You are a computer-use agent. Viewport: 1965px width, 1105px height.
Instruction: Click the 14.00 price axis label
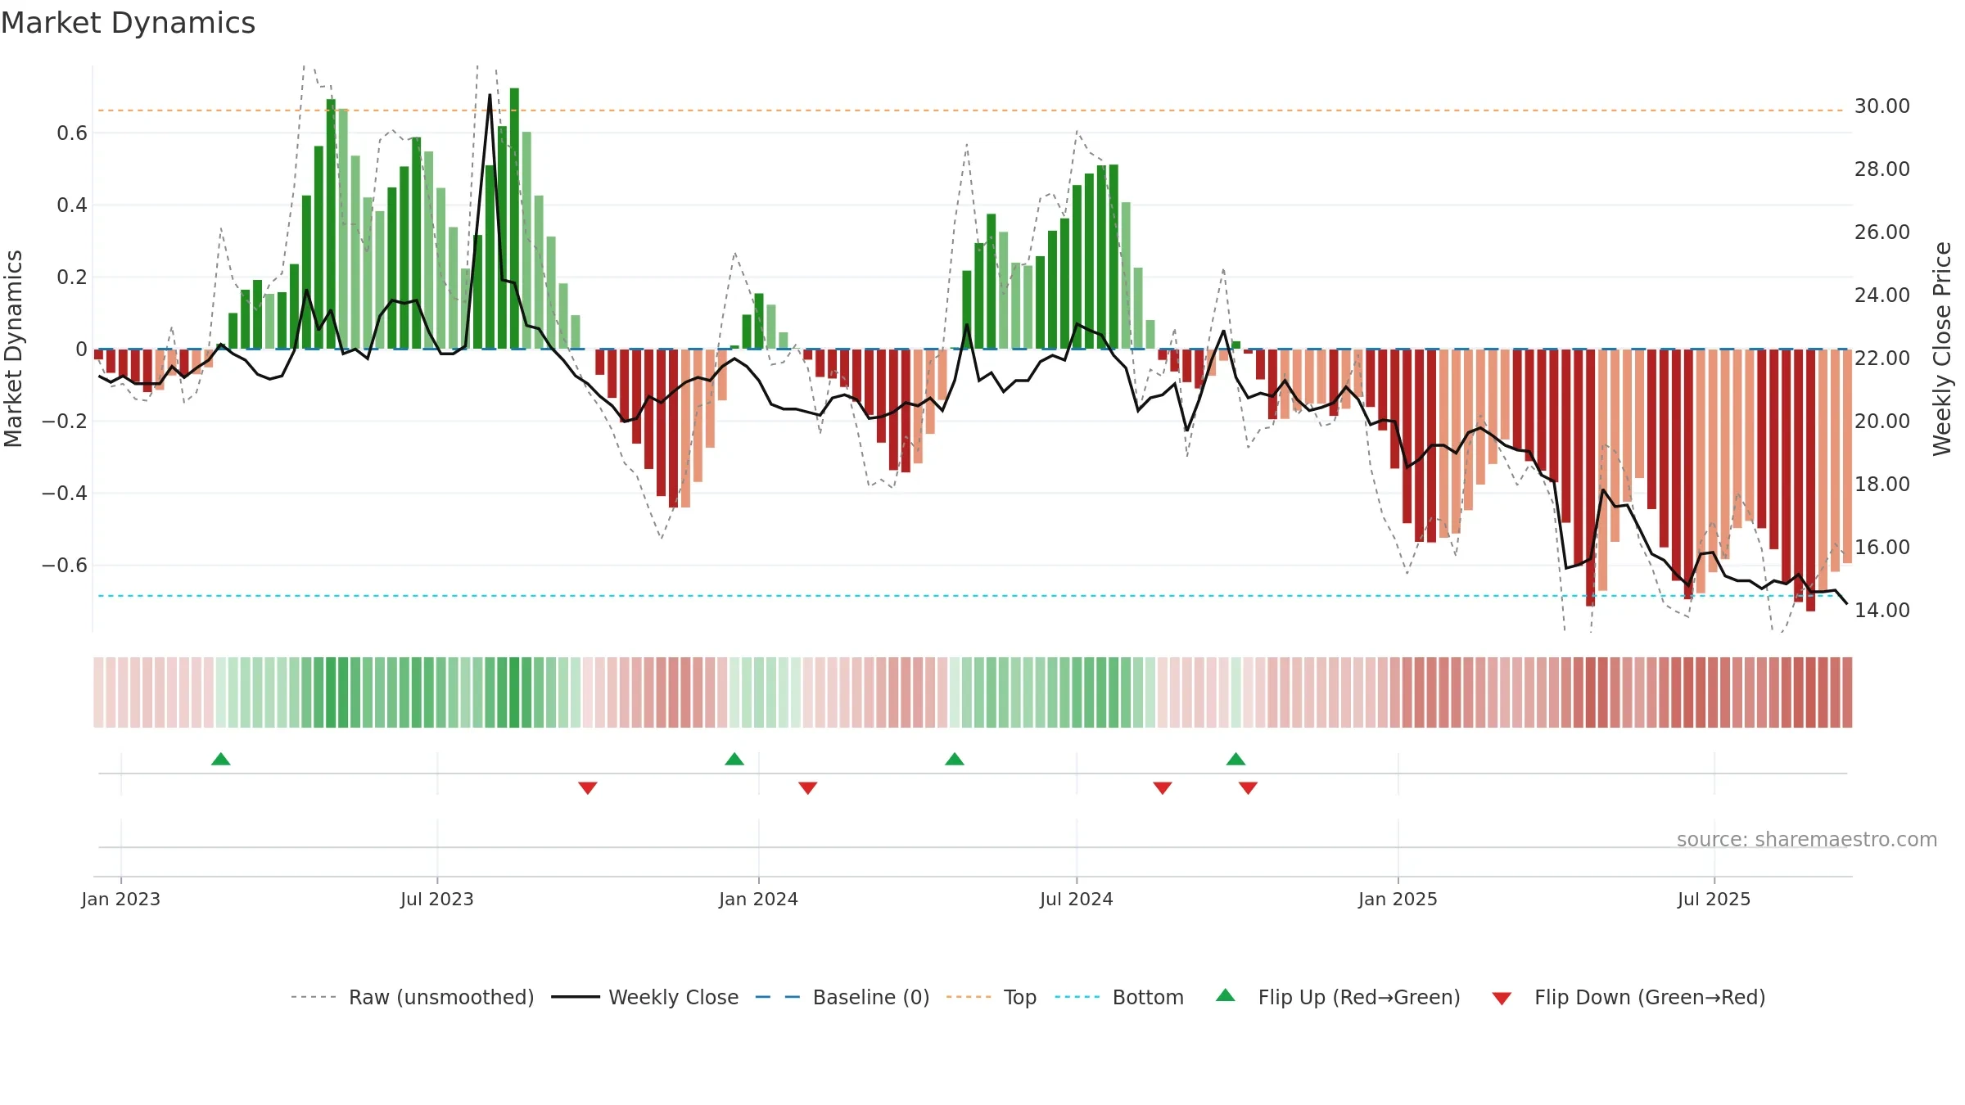(x=1882, y=610)
